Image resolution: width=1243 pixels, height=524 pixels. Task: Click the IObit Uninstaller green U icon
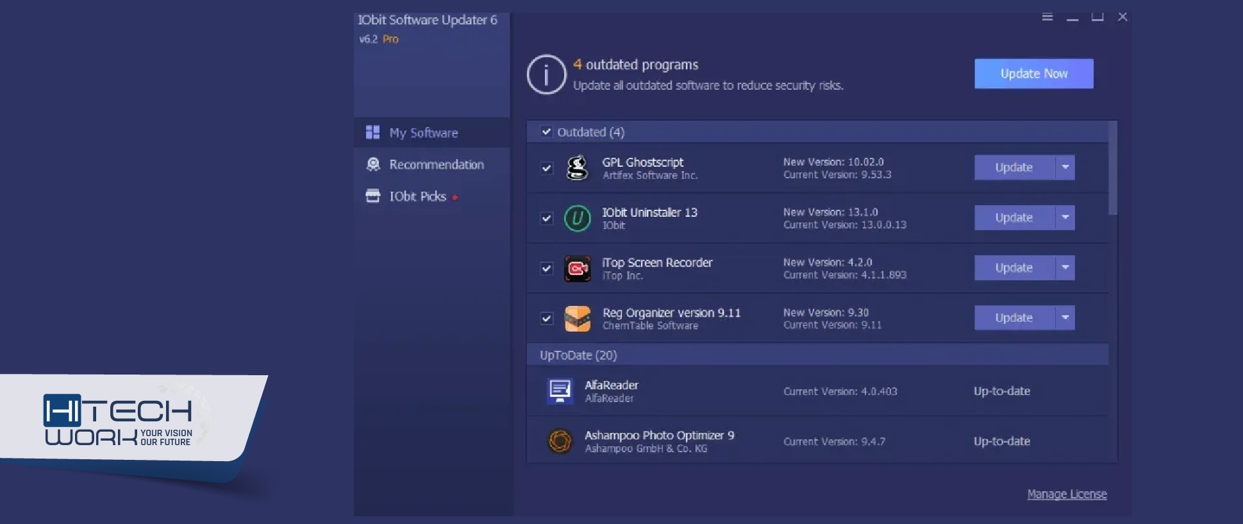coord(577,218)
